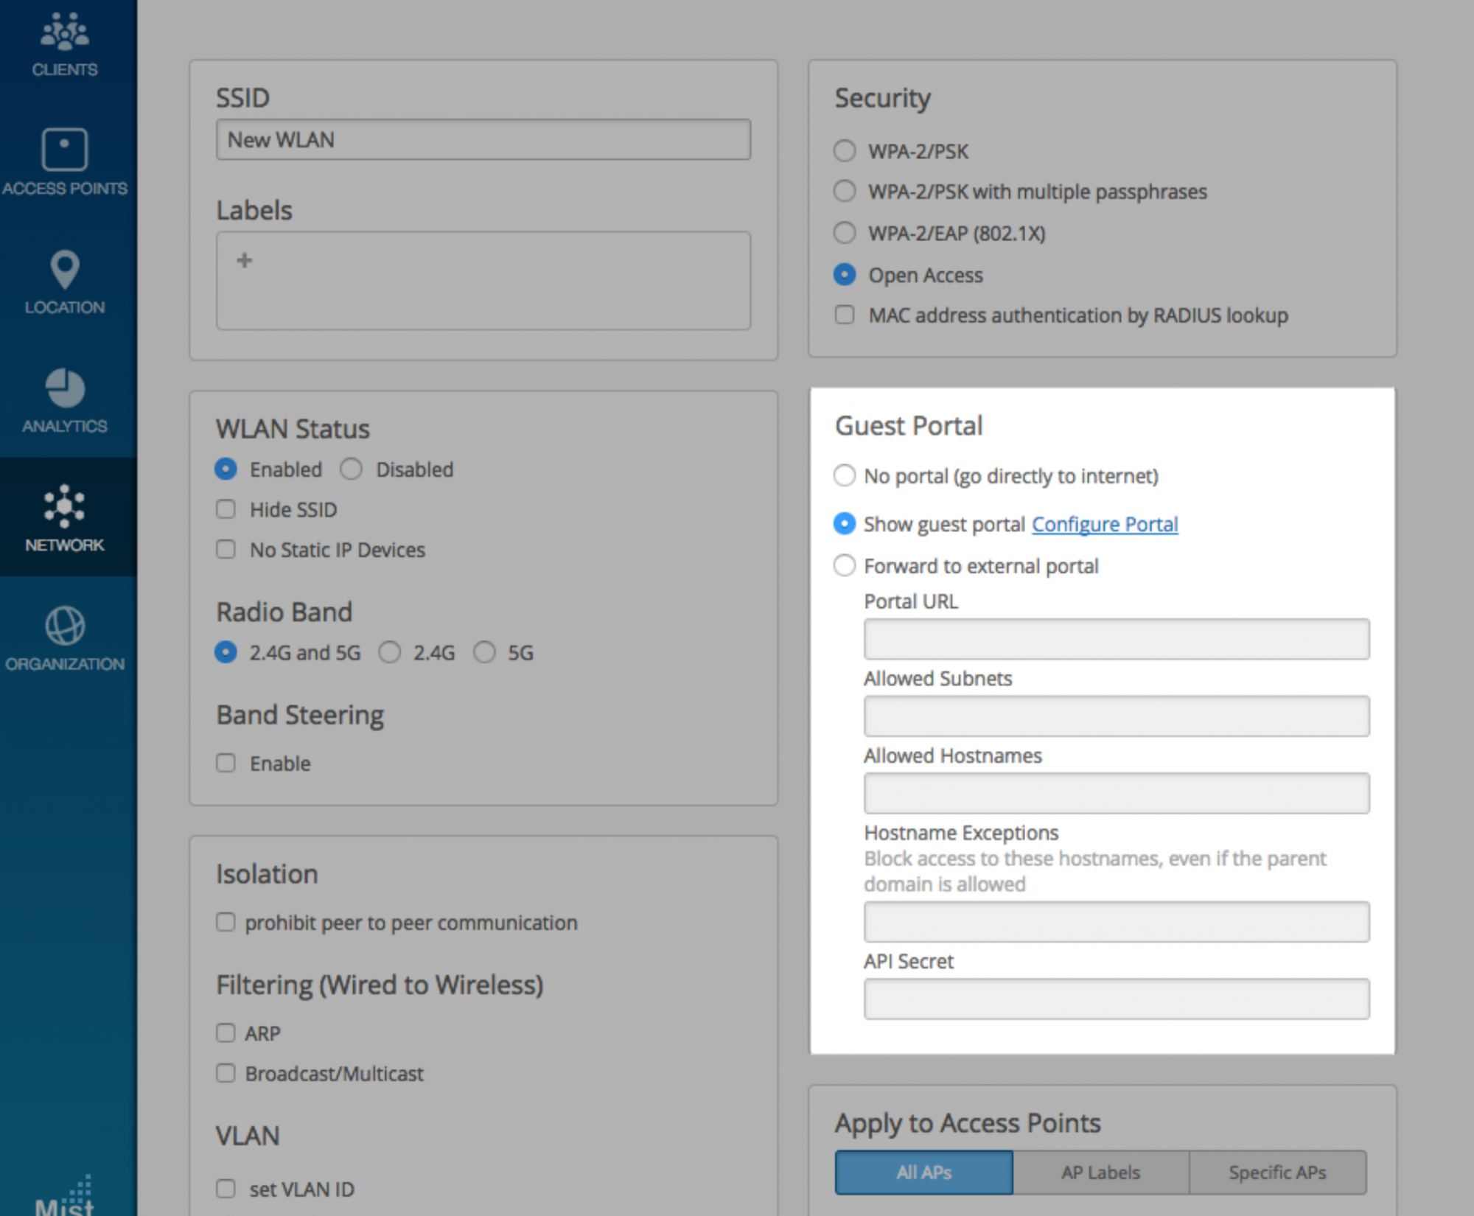Click the All APs button
1474x1216 pixels.
click(923, 1172)
